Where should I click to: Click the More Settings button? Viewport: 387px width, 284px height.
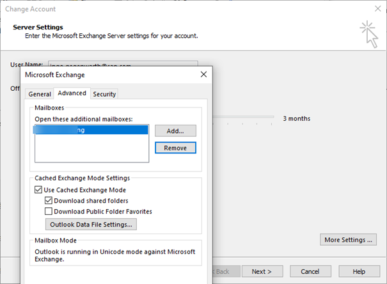coord(348,240)
